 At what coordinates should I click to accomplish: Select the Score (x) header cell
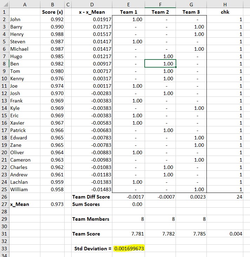pyautogui.click(x=52, y=12)
